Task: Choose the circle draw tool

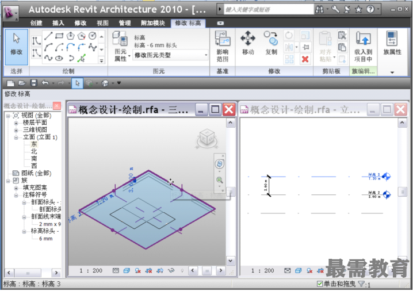Action: pos(93,36)
